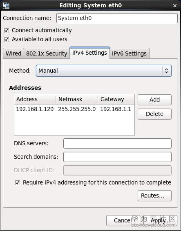
Task: Toggle Require IPv4 addressing checkbox
Action: click(18, 183)
